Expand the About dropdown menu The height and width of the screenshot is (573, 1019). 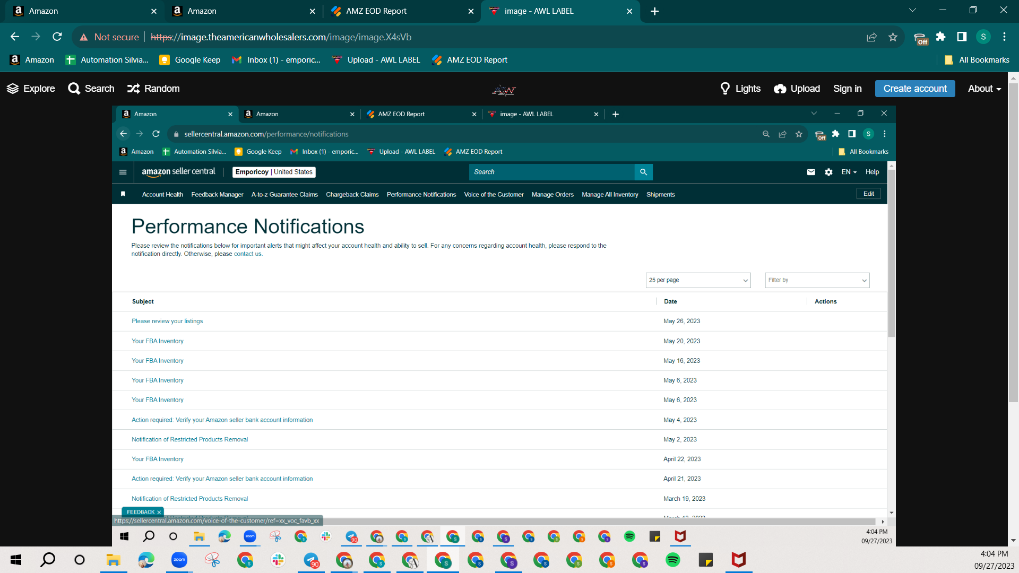[985, 89]
